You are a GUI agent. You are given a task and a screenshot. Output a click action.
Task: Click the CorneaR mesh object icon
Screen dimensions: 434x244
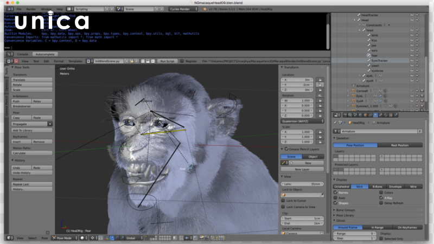pyautogui.click(x=353, y=91)
